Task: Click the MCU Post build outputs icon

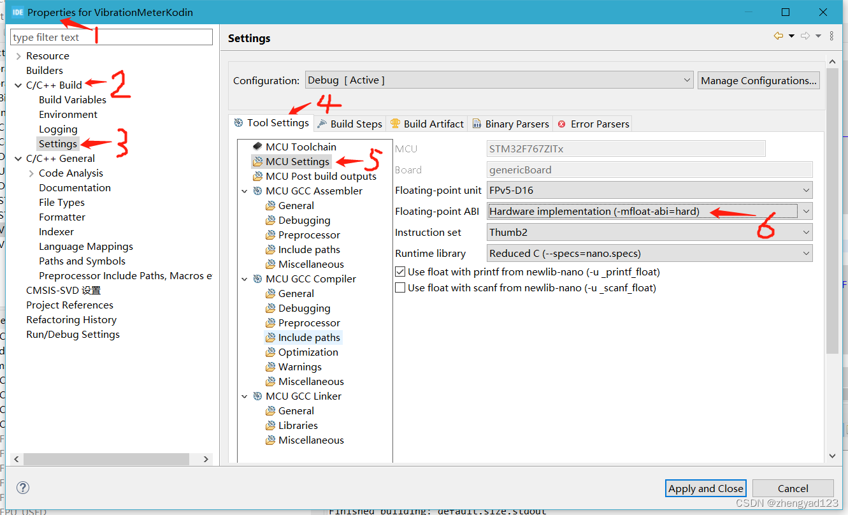Action: [x=257, y=176]
